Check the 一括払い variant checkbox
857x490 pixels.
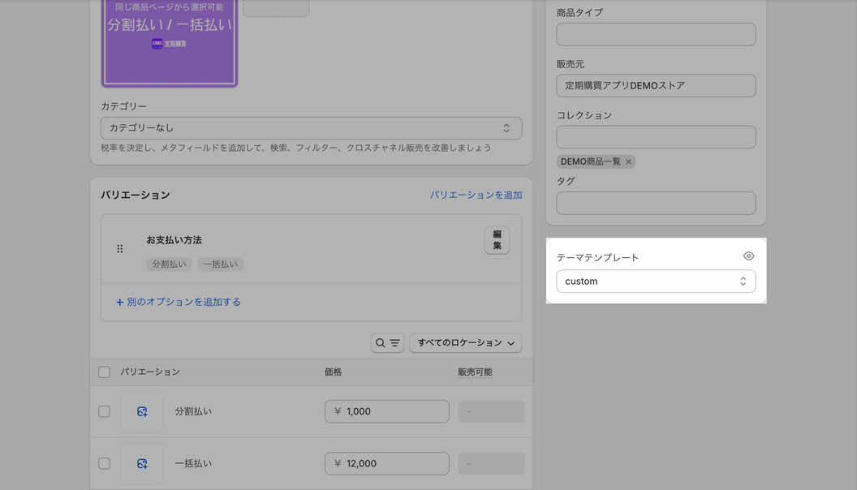click(x=104, y=463)
